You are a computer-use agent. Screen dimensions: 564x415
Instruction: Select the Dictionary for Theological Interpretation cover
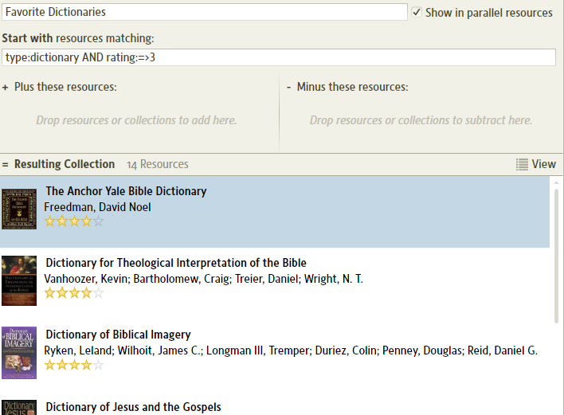coord(19,280)
